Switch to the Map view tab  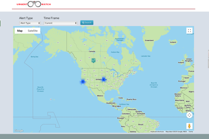20,31
